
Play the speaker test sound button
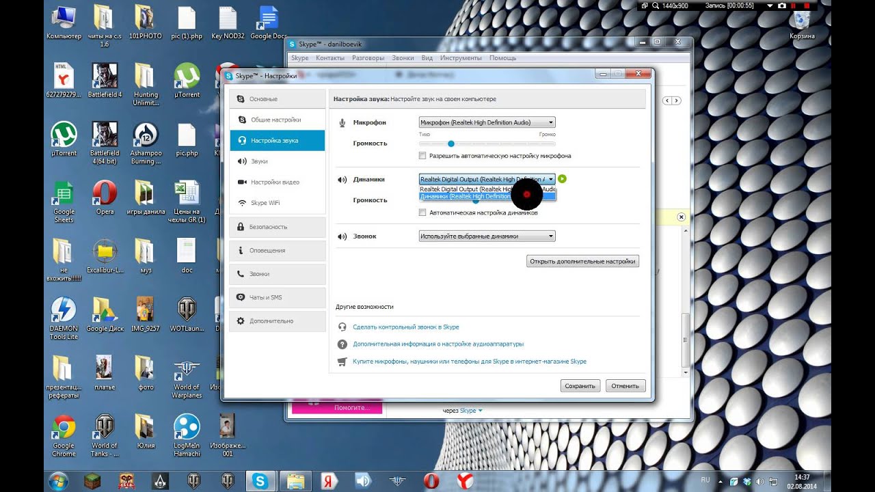(562, 179)
